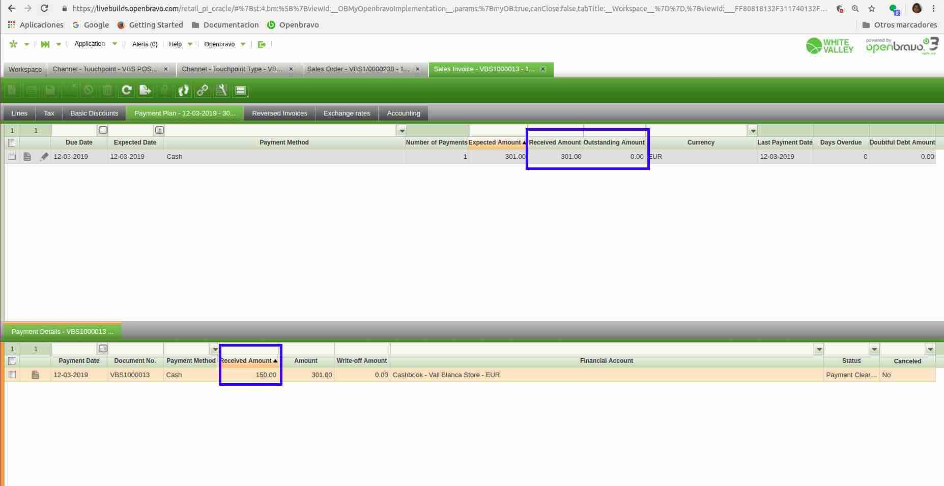Close the Sales Invoice tab
Screen dimensions: 944x486
click(543, 69)
